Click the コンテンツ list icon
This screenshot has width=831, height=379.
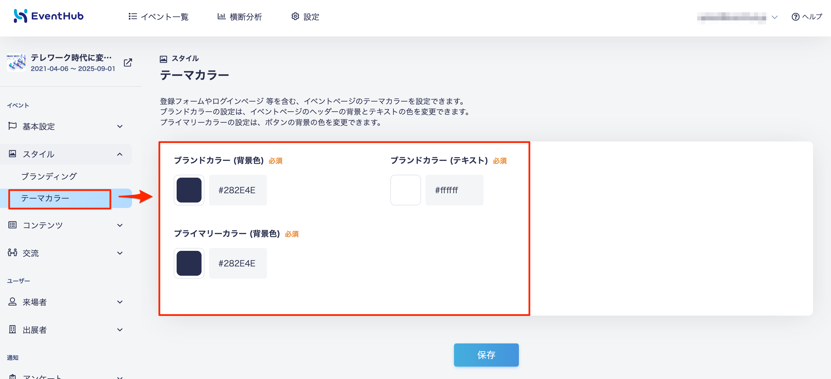pyautogui.click(x=12, y=225)
